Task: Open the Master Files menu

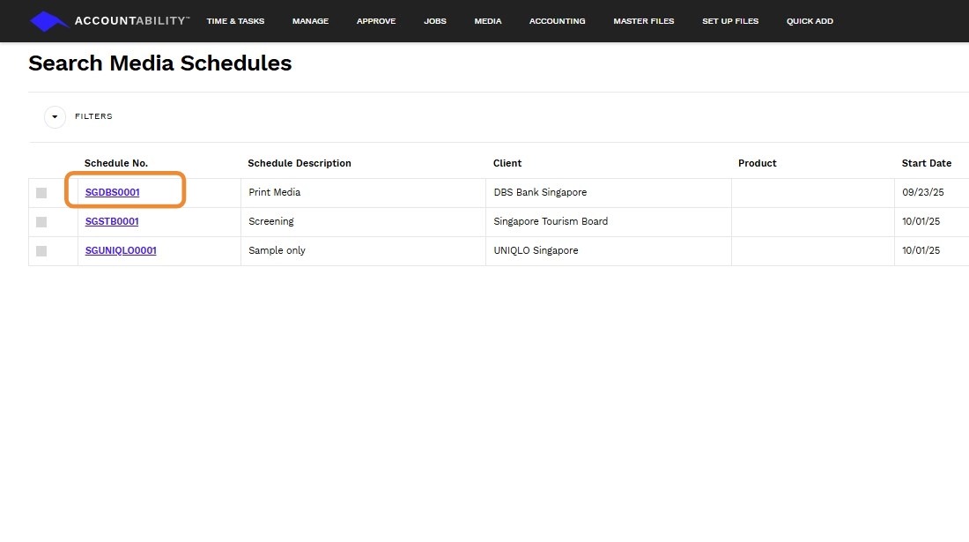Action: [x=644, y=21]
